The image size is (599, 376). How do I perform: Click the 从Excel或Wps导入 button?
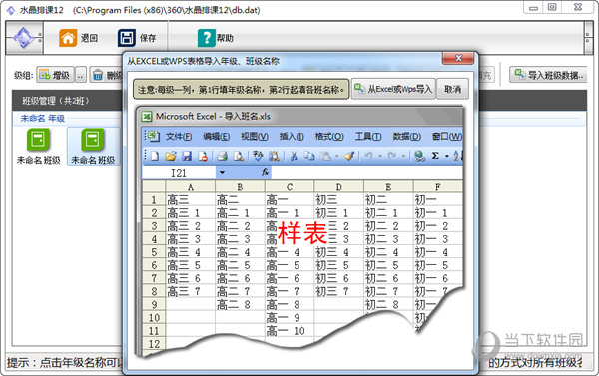pyautogui.click(x=393, y=89)
